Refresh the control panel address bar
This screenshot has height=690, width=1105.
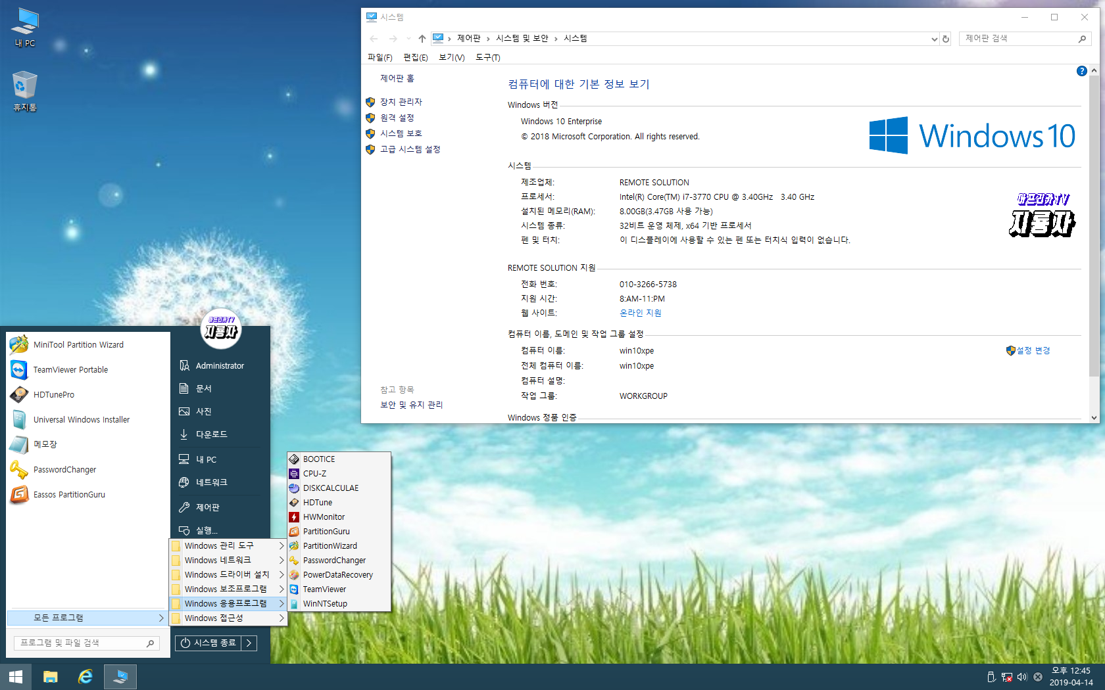[946, 39]
